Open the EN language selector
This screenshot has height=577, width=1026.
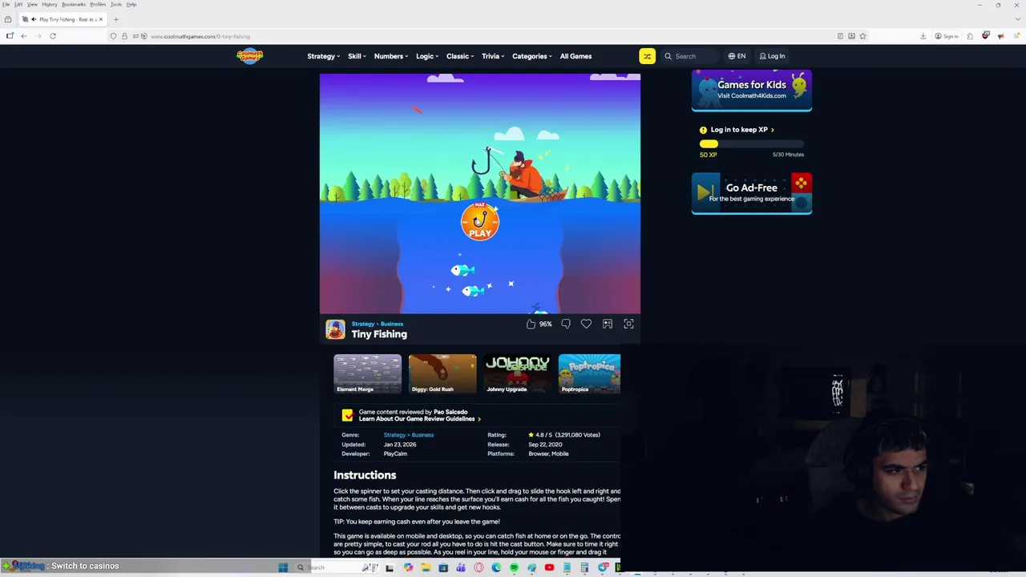[x=737, y=56]
